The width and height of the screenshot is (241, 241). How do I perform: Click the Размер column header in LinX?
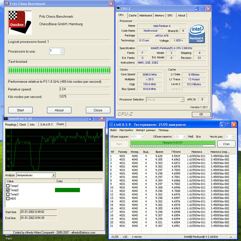point(123,152)
